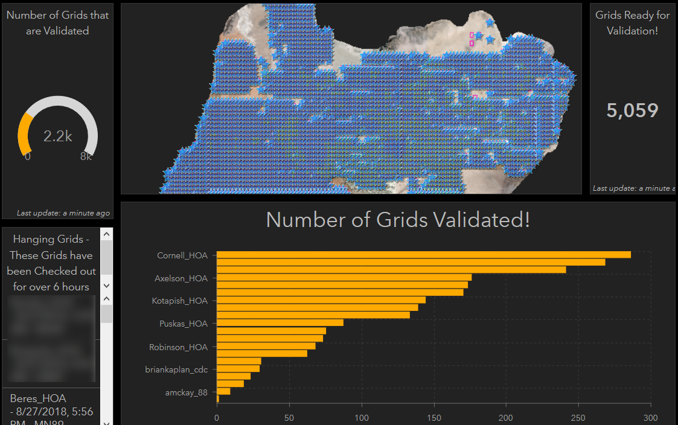Click the scrollbar thumb of the hanging grids list

pos(106,314)
